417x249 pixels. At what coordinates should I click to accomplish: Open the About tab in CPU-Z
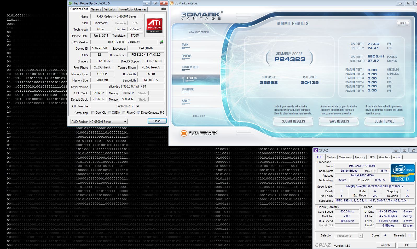coord(397,157)
